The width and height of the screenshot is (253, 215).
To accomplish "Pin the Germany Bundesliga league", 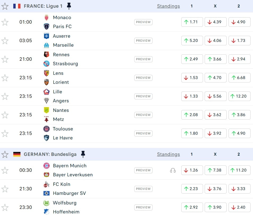I will pyautogui.click(x=83, y=154).
